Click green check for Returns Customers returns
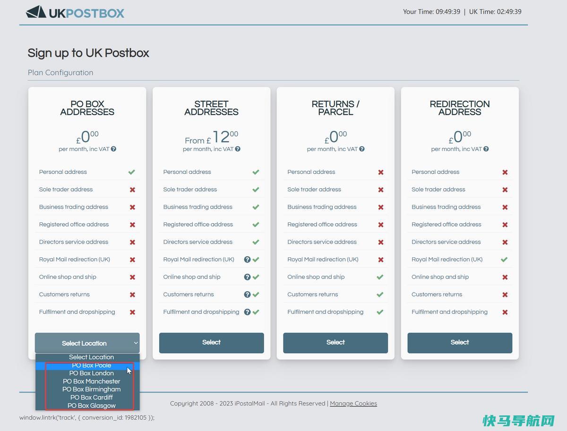Screen dimensions: 567x431 (x=380, y=294)
